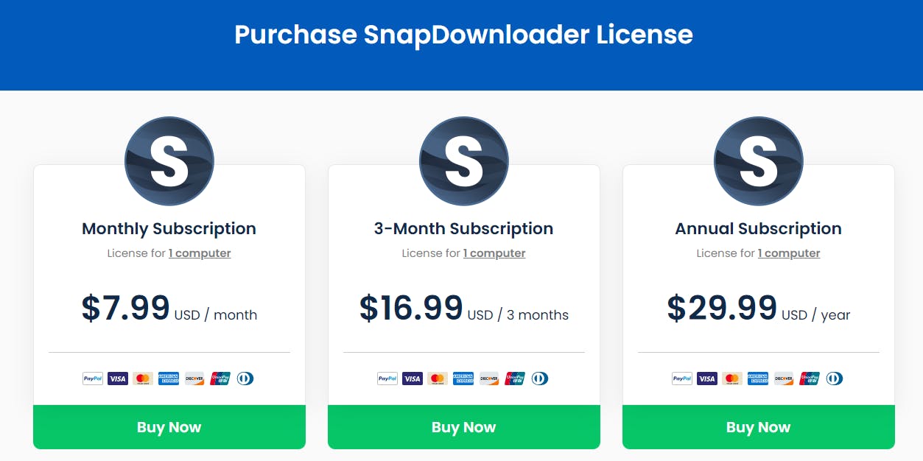923x461 pixels.
Task: Open the '1 computer' link under Monthly Subscription
Action: [x=200, y=253]
